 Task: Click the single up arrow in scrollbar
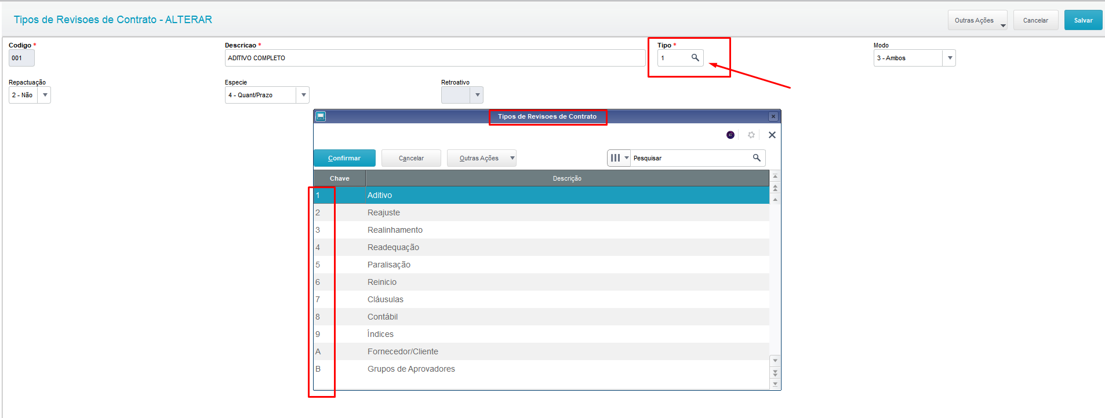775,199
